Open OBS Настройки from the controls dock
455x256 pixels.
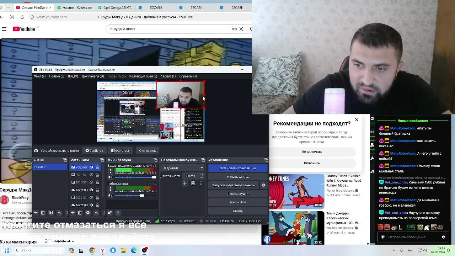[x=238, y=202]
